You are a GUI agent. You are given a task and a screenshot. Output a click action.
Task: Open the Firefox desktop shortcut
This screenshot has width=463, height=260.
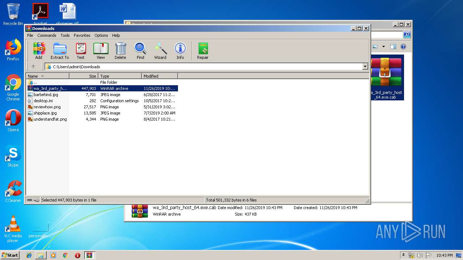click(13, 50)
